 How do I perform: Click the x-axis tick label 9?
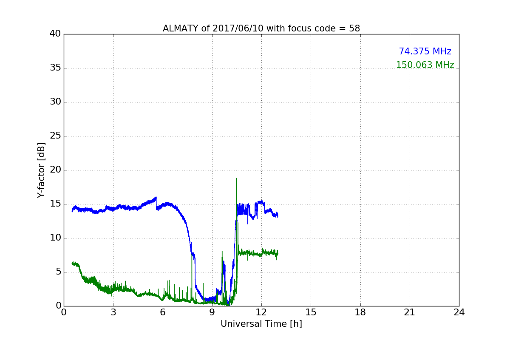212,312
